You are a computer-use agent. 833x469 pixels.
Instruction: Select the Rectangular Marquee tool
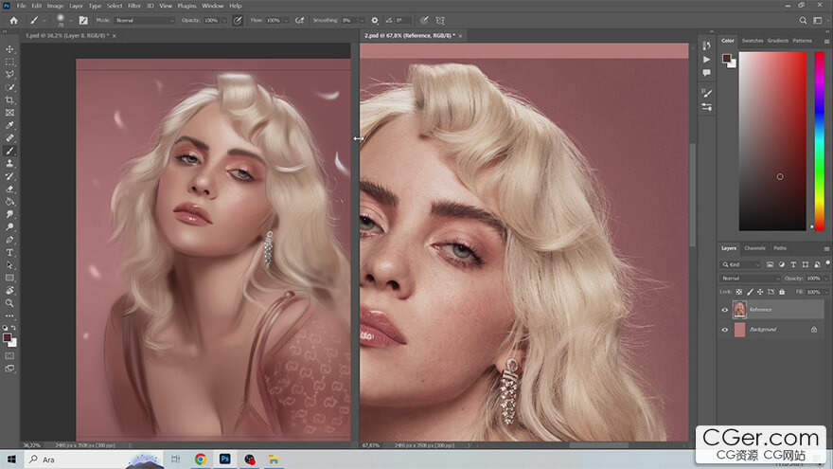tap(9, 62)
